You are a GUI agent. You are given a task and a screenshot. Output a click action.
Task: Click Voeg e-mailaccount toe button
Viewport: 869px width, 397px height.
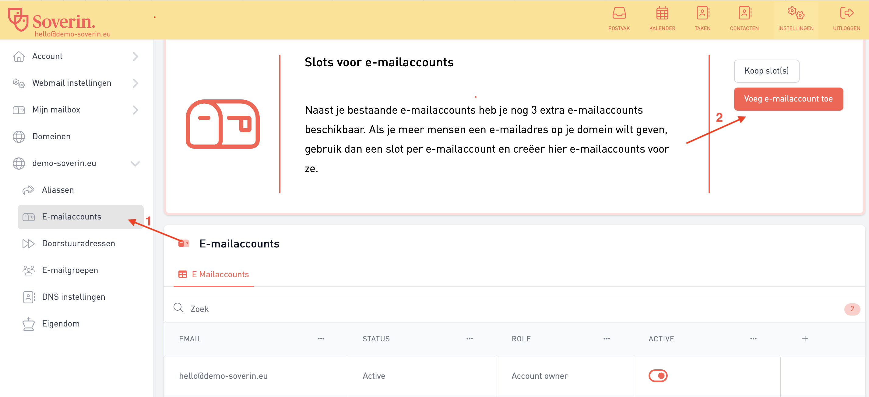[788, 99]
